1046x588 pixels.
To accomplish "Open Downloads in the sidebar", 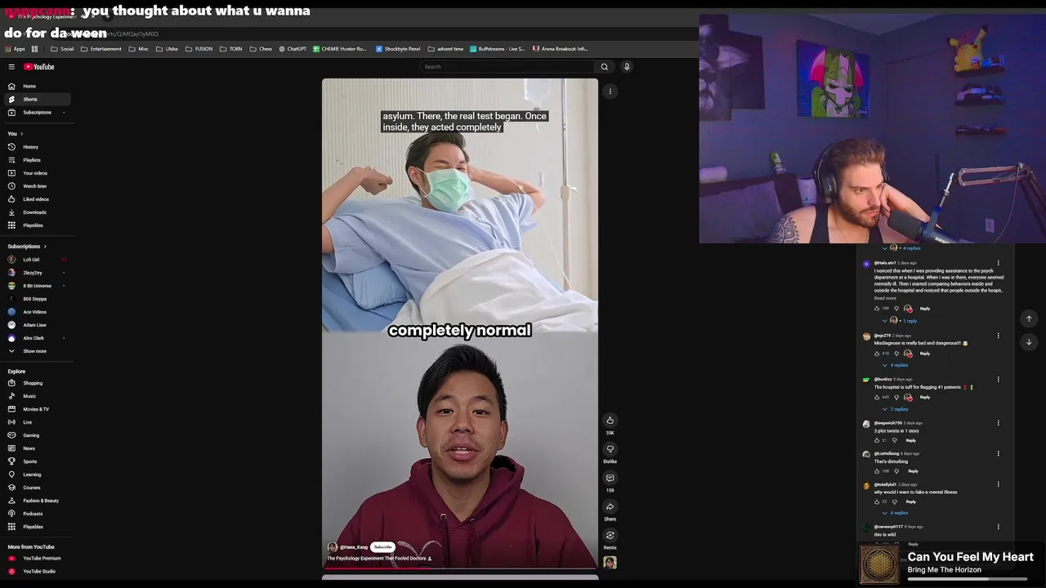I will point(36,212).
